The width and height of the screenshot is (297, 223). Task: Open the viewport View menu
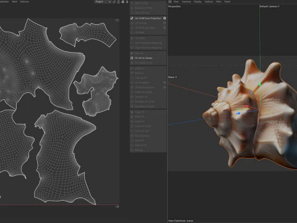[176, 2]
